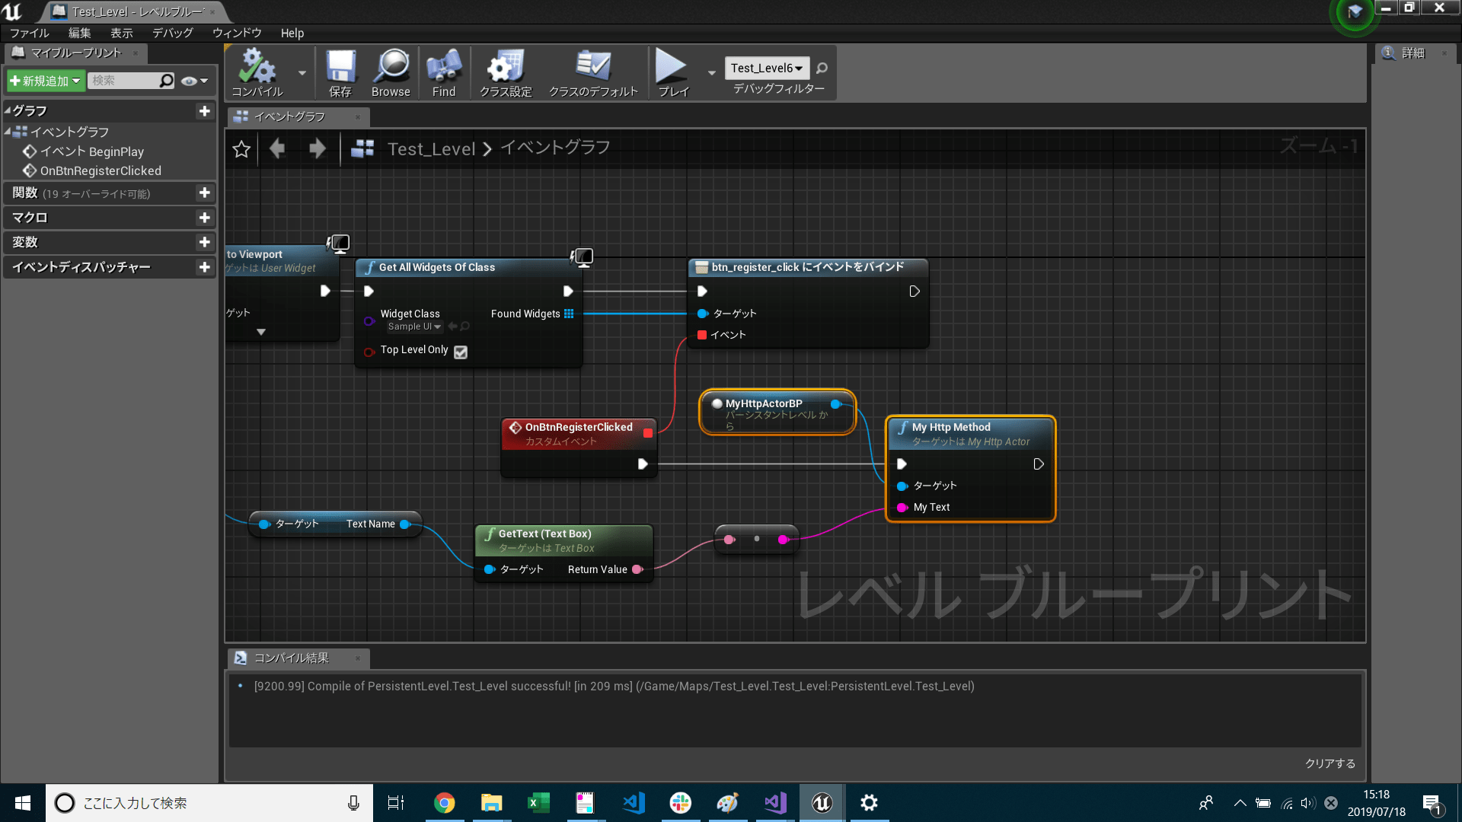
Task: Click the Find binoculars icon
Action: 444,72
